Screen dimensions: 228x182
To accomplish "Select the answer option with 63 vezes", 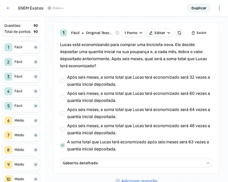I will pyautogui.click(x=63, y=146).
